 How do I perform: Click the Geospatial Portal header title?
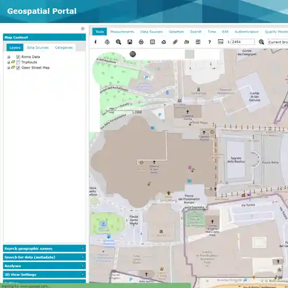tap(42, 11)
